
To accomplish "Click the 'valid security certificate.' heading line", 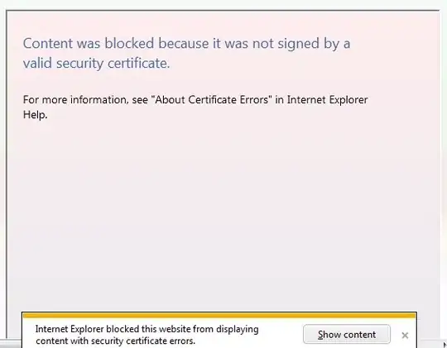I will [x=96, y=63].
